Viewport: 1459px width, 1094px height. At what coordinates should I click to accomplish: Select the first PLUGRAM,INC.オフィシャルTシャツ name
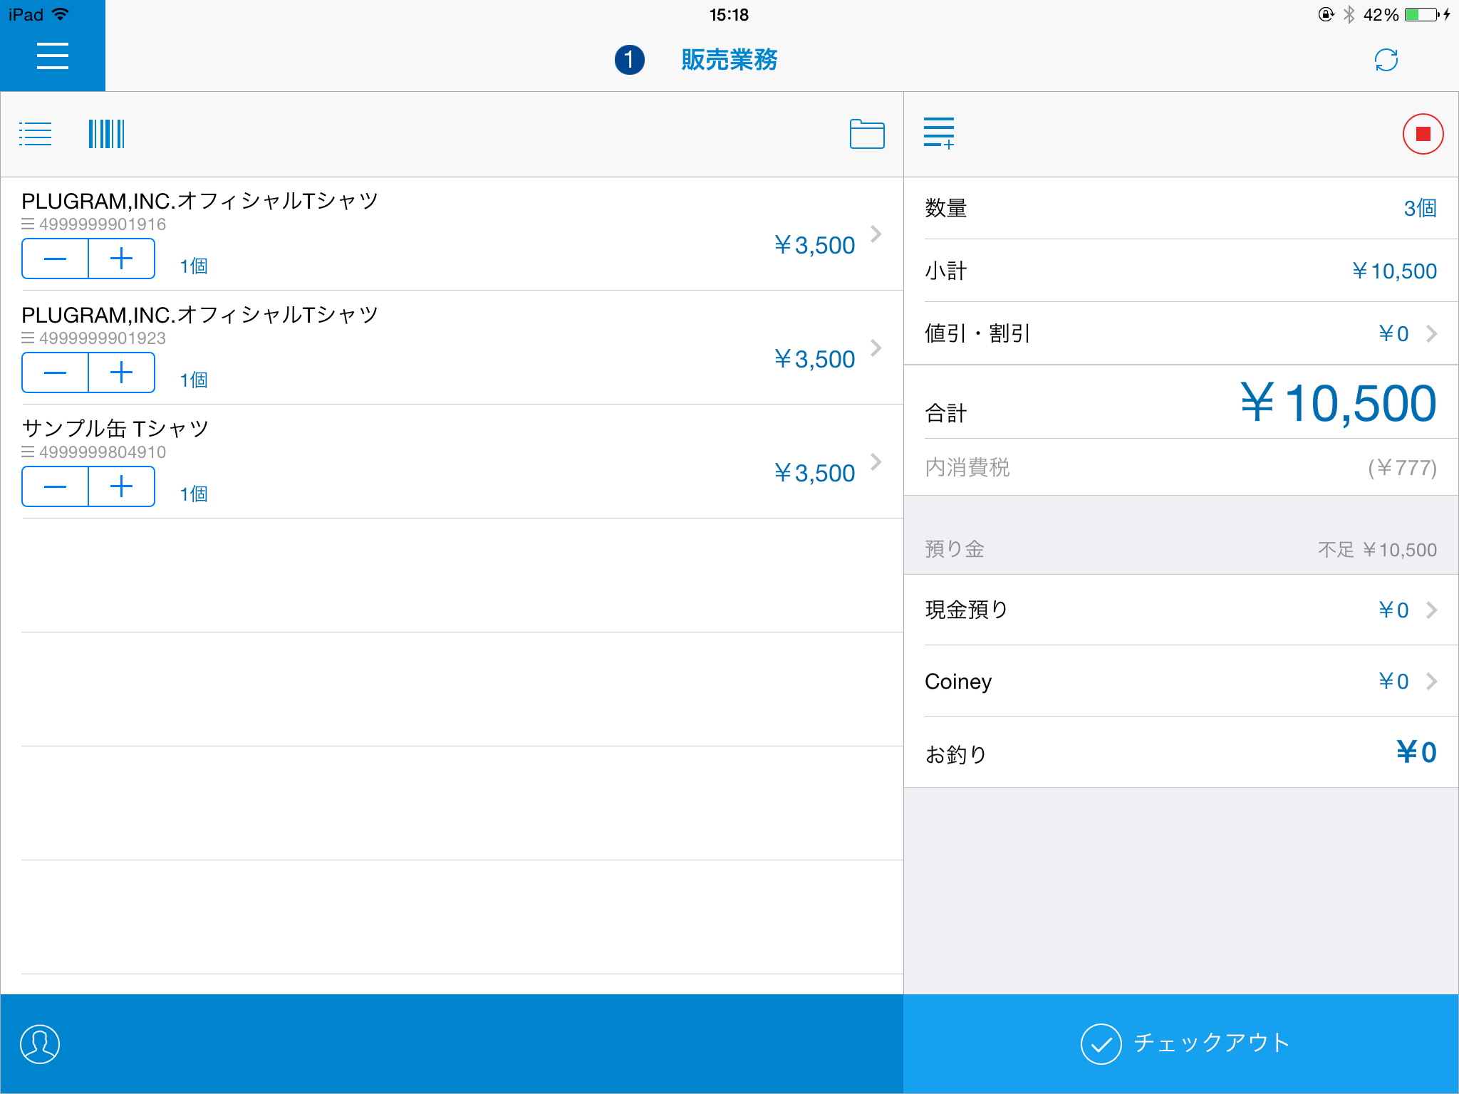click(200, 201)
